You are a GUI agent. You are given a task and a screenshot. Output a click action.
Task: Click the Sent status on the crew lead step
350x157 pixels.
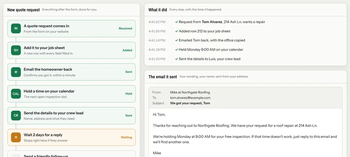[x=129, y=116]
